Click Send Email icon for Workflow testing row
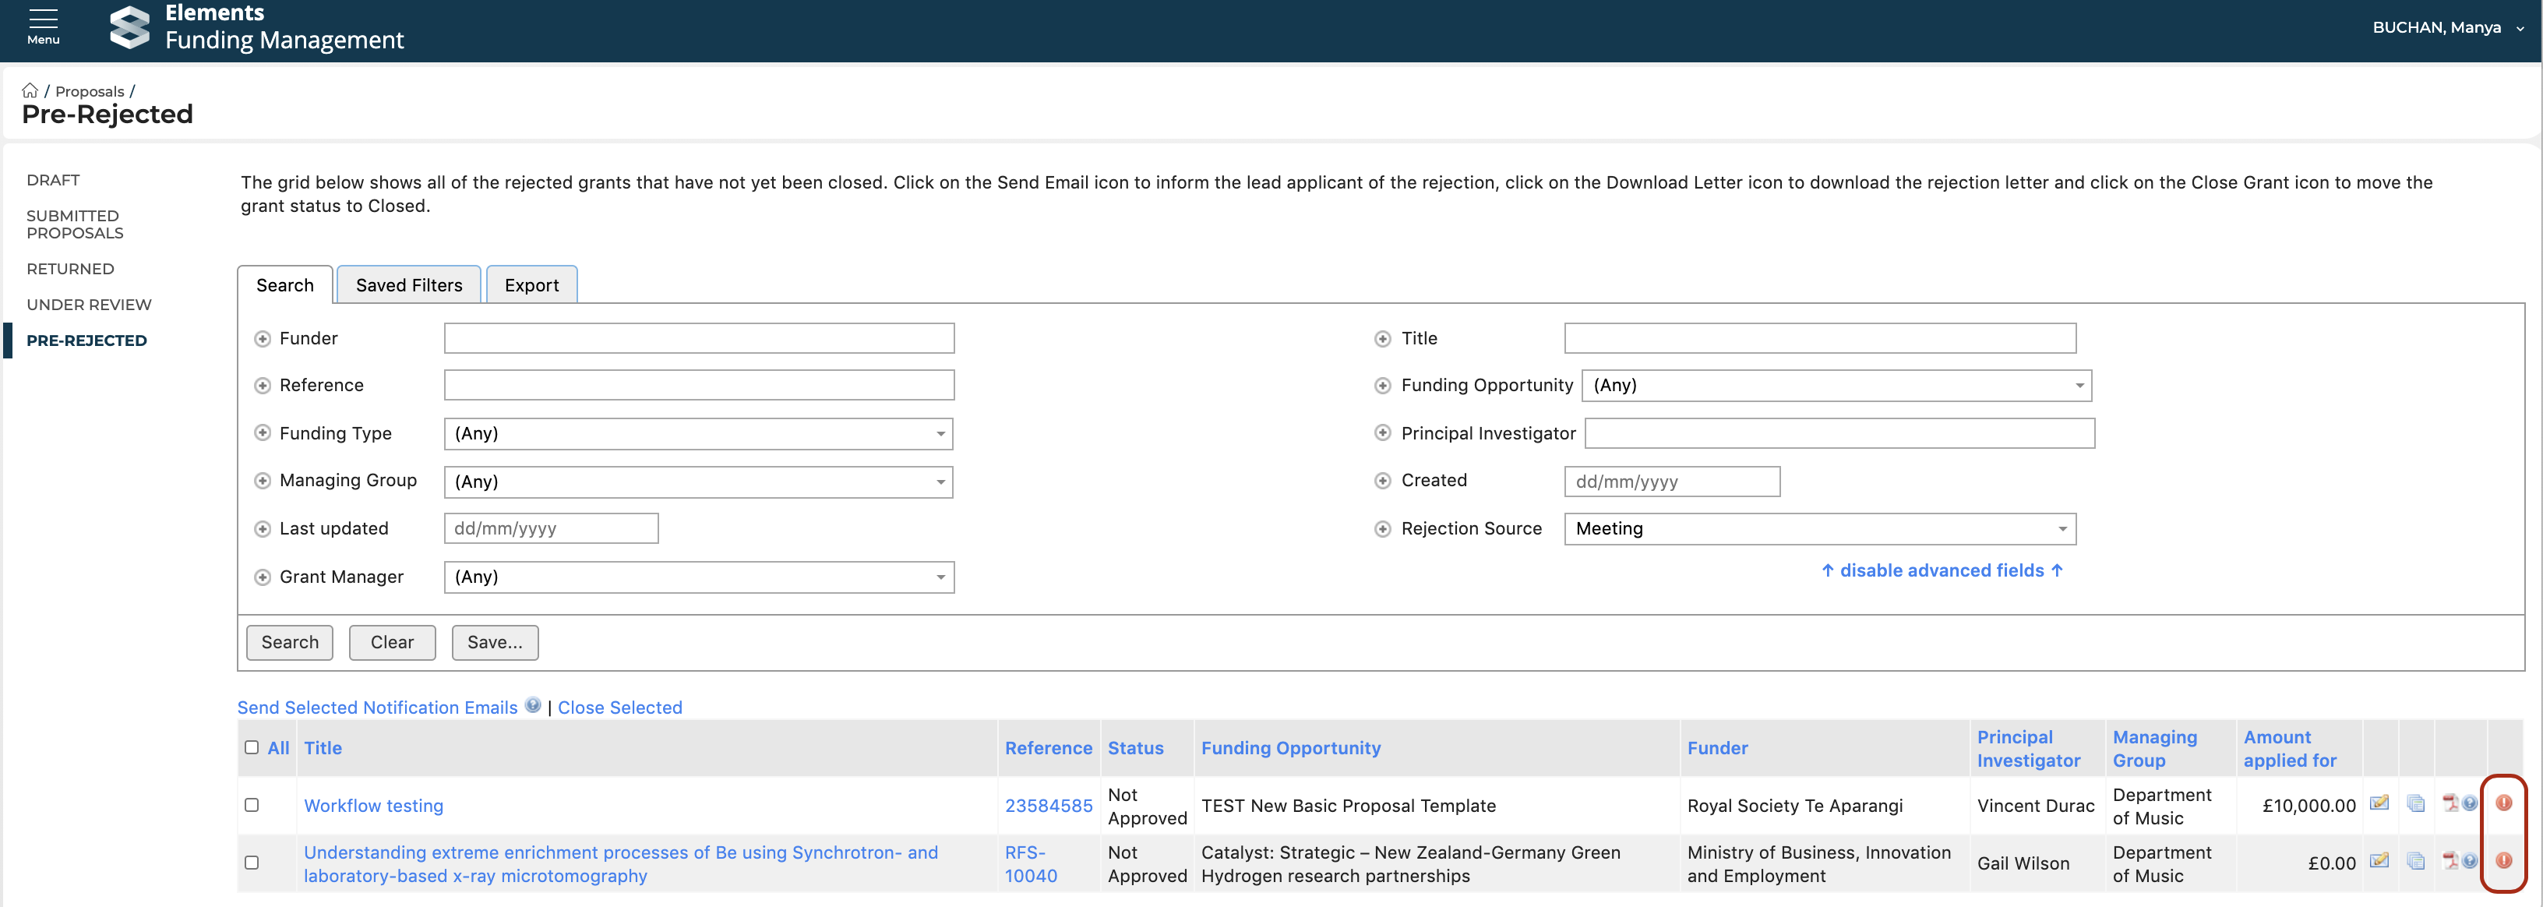Viewport: 2543px width, 907px height. coord(2379,803)
